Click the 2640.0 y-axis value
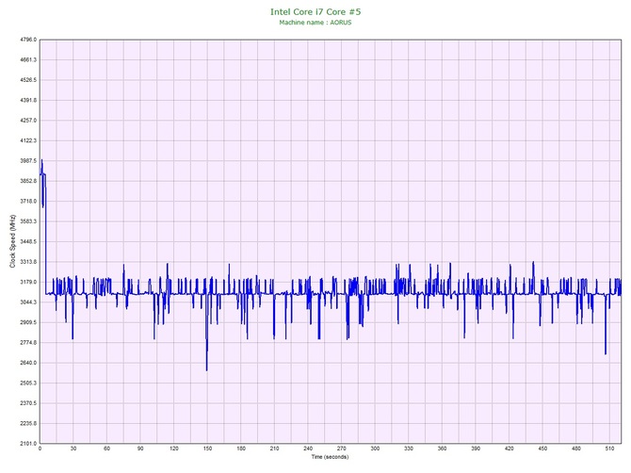631x473 pixels. point(28,363)
